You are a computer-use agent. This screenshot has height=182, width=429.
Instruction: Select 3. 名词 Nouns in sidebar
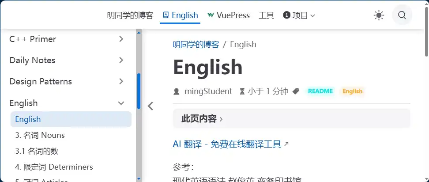click(x=40, y=135)
